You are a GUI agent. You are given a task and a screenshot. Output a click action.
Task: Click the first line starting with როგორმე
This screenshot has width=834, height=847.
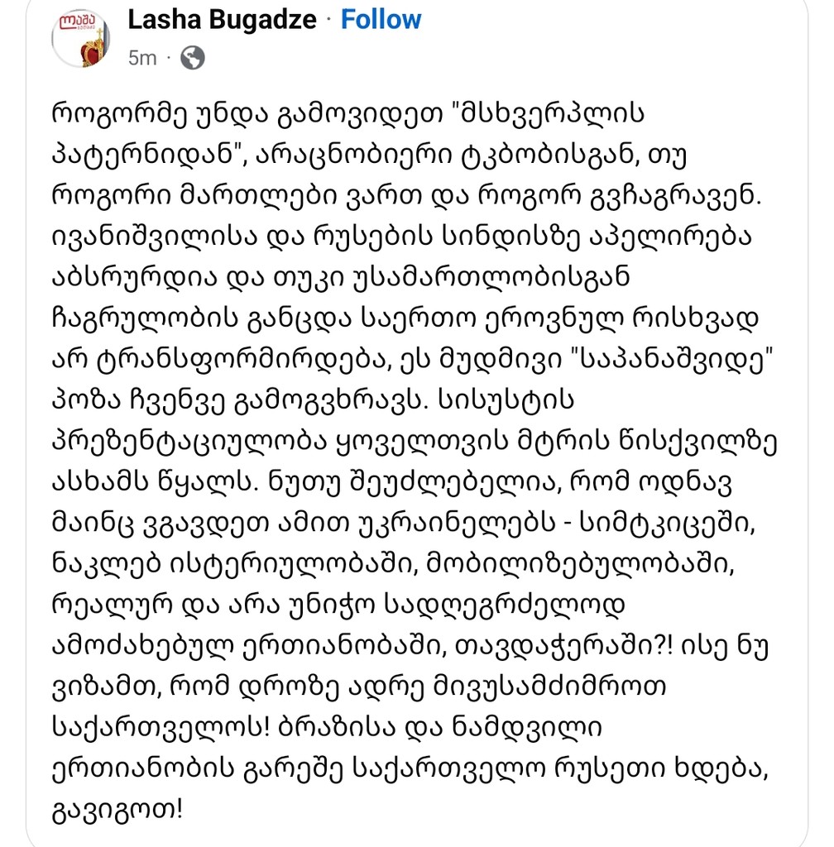[347, 114]
